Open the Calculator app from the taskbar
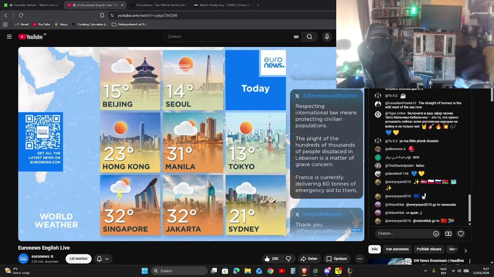Image resolution: width=494 pixels, height=277 pixels. click(293, 271)
